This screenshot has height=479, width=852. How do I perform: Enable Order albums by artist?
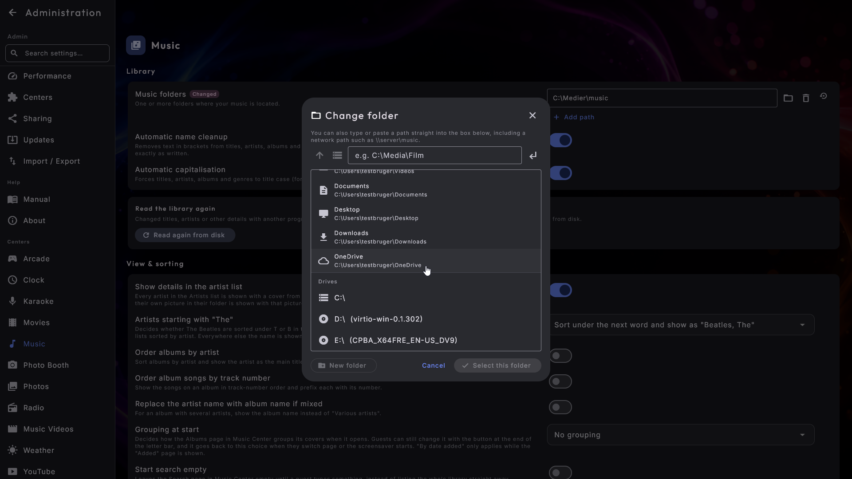[560, 356]
